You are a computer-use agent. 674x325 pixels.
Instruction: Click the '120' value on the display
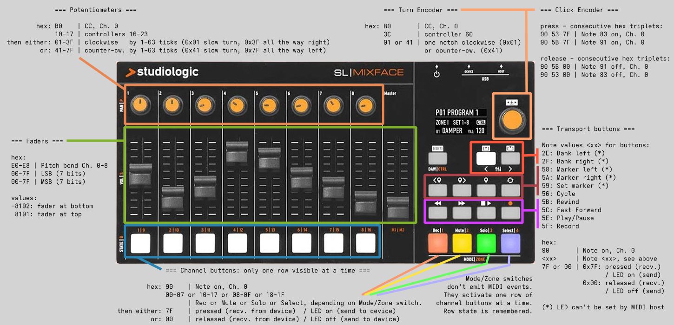point(480,131)
